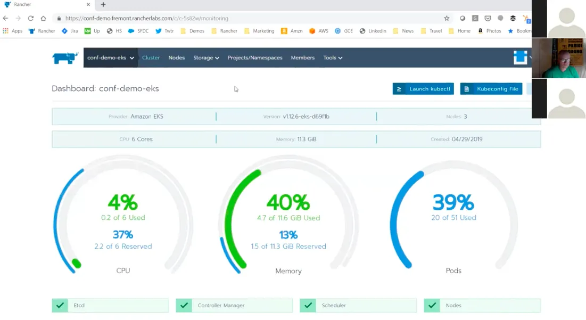Open the AWS bookmark
Screen dimensions: 586x320
(x=319, y=31)
